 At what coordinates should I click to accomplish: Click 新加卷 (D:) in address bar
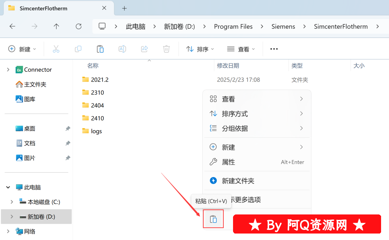(x=179, y=26)
